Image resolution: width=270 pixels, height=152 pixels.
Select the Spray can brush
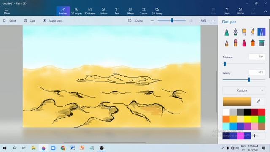[x=253, y=43]
